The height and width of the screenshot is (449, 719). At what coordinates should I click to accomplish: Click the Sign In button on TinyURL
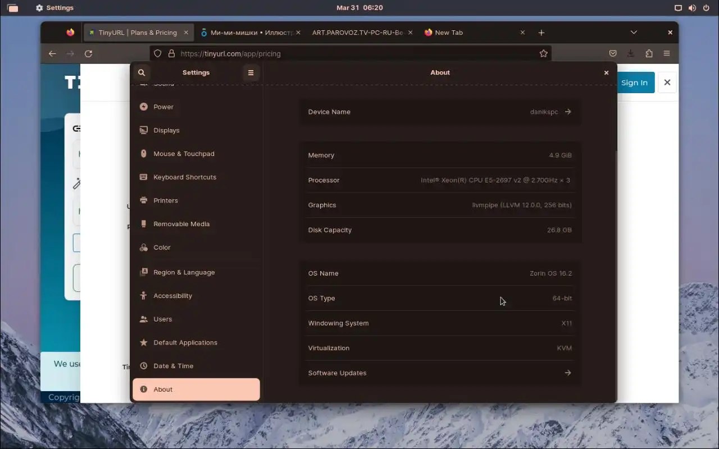point(635,83)
